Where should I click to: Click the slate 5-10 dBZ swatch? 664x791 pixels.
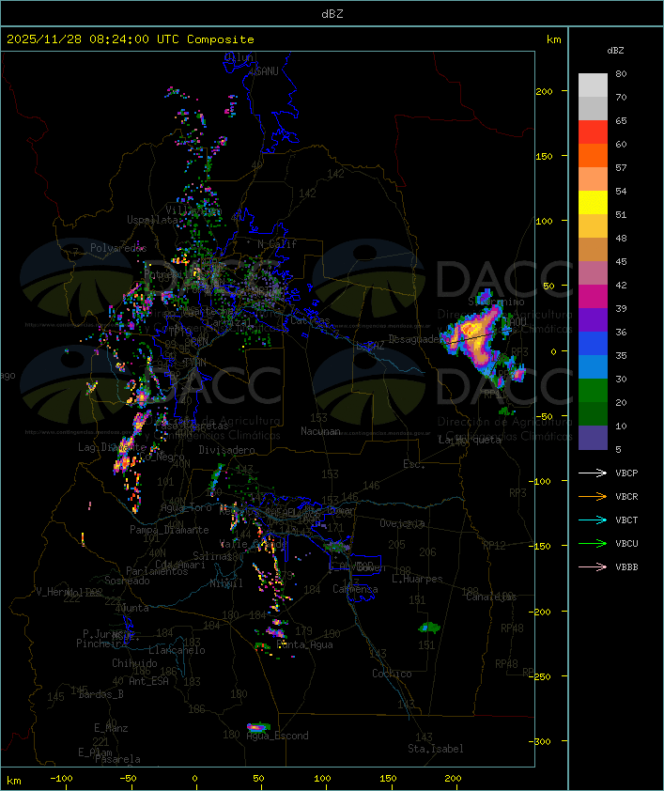593,438
